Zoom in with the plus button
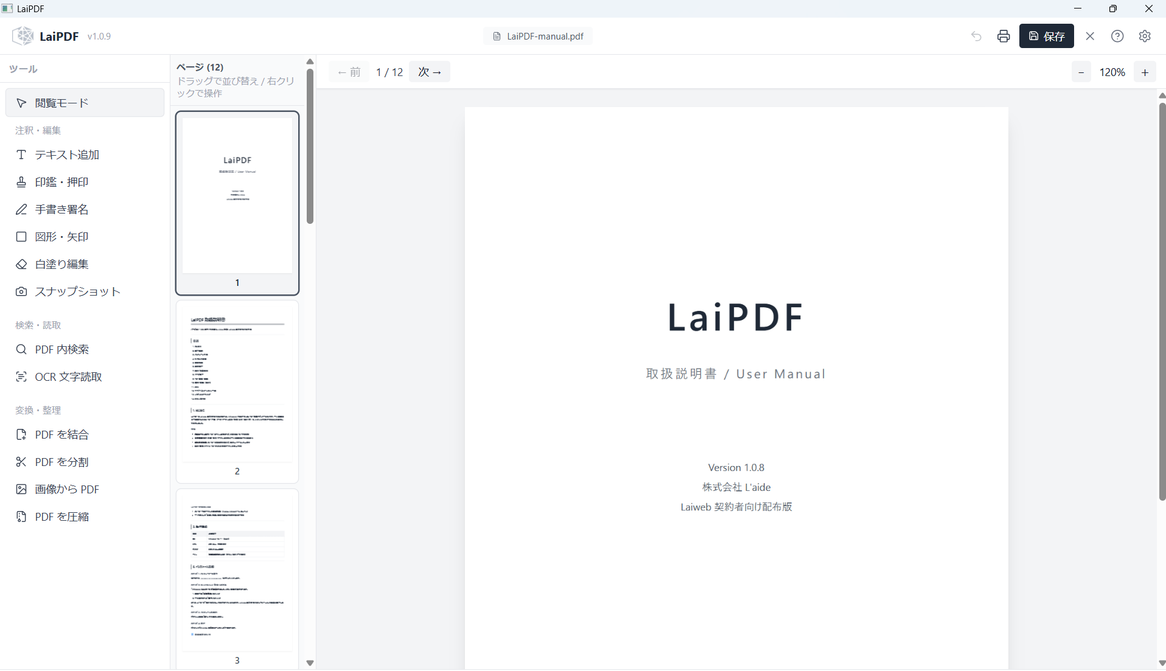Screen dimensions: 1166x671 coord(1145,72)
